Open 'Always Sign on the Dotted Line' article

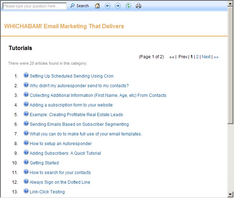pos(60,182)
